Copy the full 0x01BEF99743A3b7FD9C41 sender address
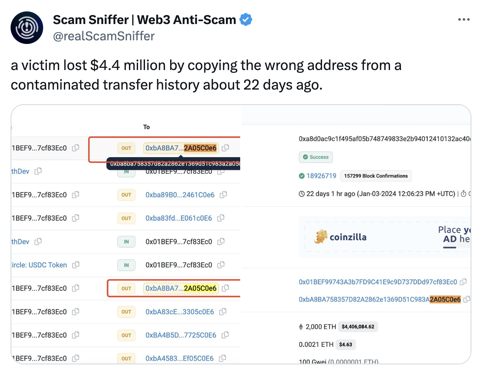Image resolution: width=482 pixels, height=377 pixels. [x=463, y=282]
